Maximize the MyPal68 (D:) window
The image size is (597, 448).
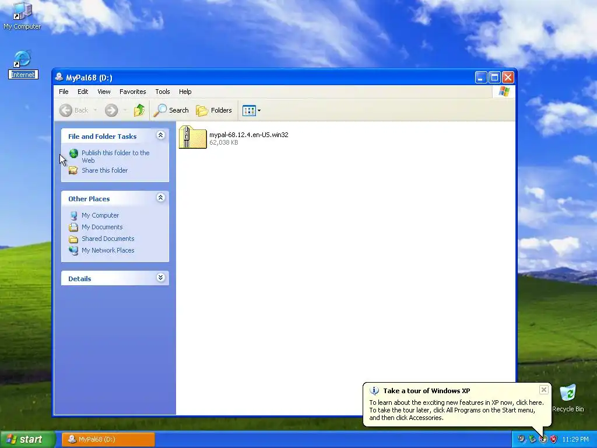pos(494,78)
